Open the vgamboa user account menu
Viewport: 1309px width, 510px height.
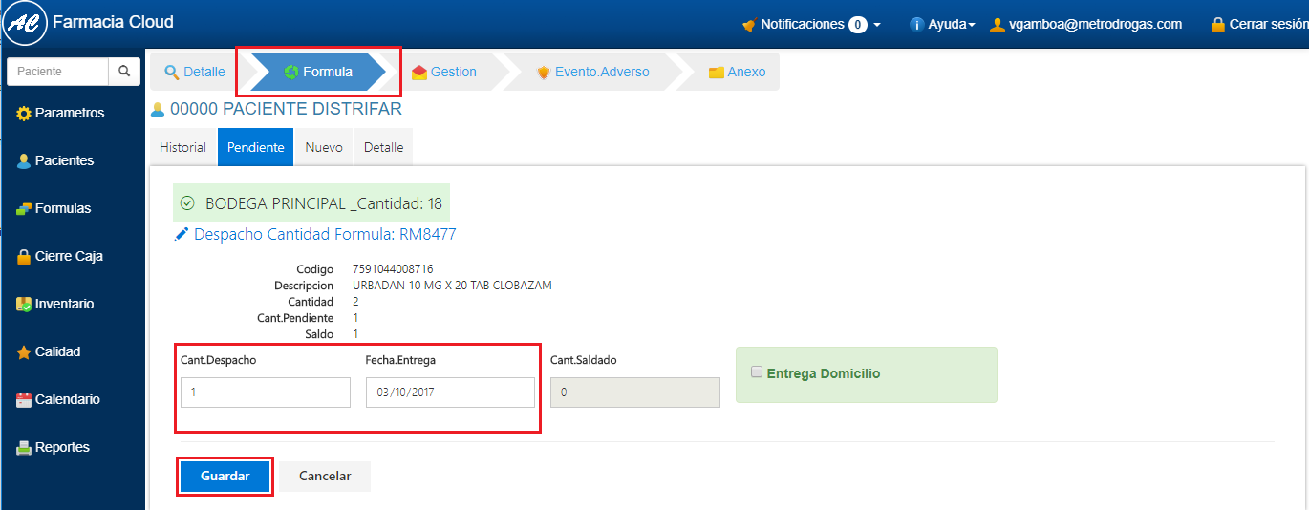coord(1086,25)
